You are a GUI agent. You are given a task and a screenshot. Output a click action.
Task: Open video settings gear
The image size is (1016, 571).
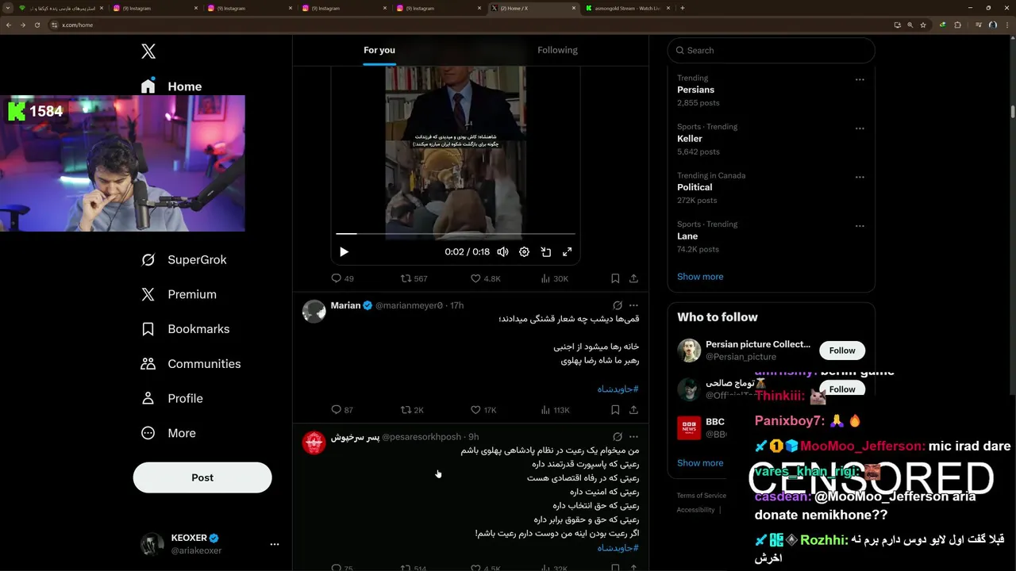[x=524, y=251]
